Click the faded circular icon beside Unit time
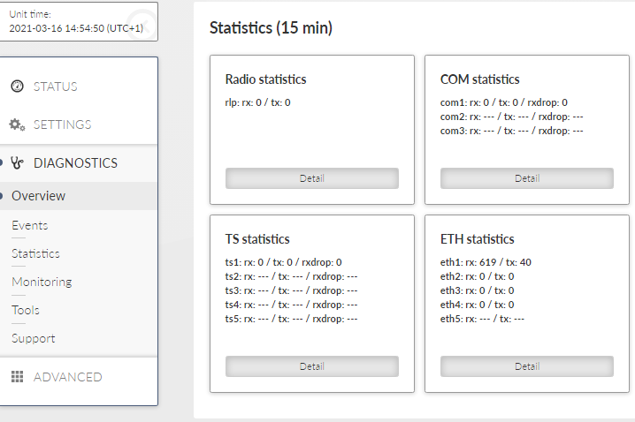This screenshot has height=422, width=635. [142, 24]
